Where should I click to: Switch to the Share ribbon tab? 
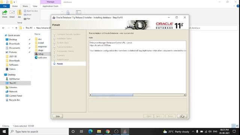point(25,6)
